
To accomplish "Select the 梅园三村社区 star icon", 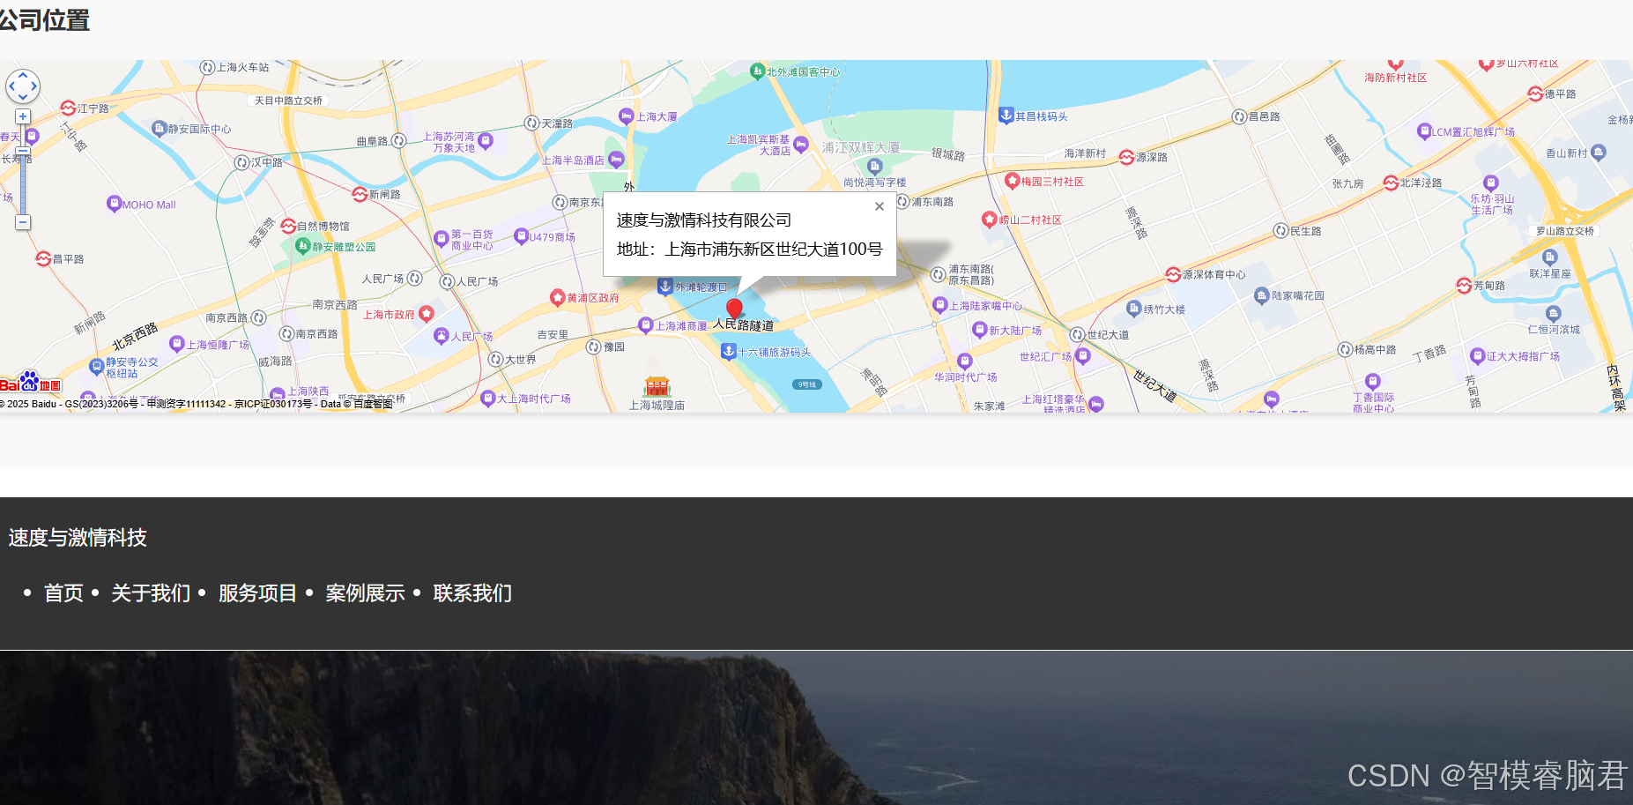I will coord(1012,181).
